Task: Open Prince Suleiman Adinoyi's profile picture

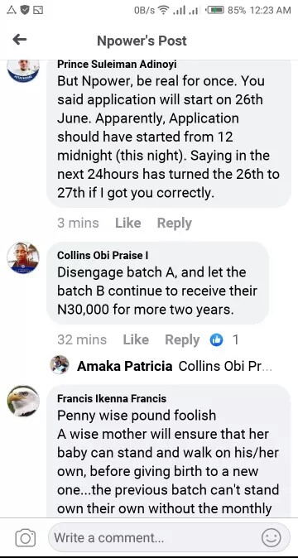Action: (x=23, y=70)
